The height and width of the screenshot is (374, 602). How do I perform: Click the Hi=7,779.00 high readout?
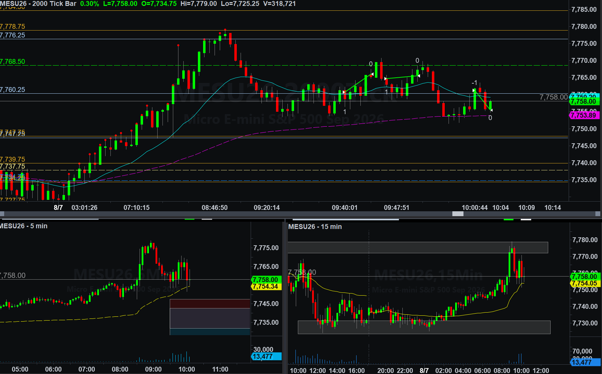coord(199,4)
